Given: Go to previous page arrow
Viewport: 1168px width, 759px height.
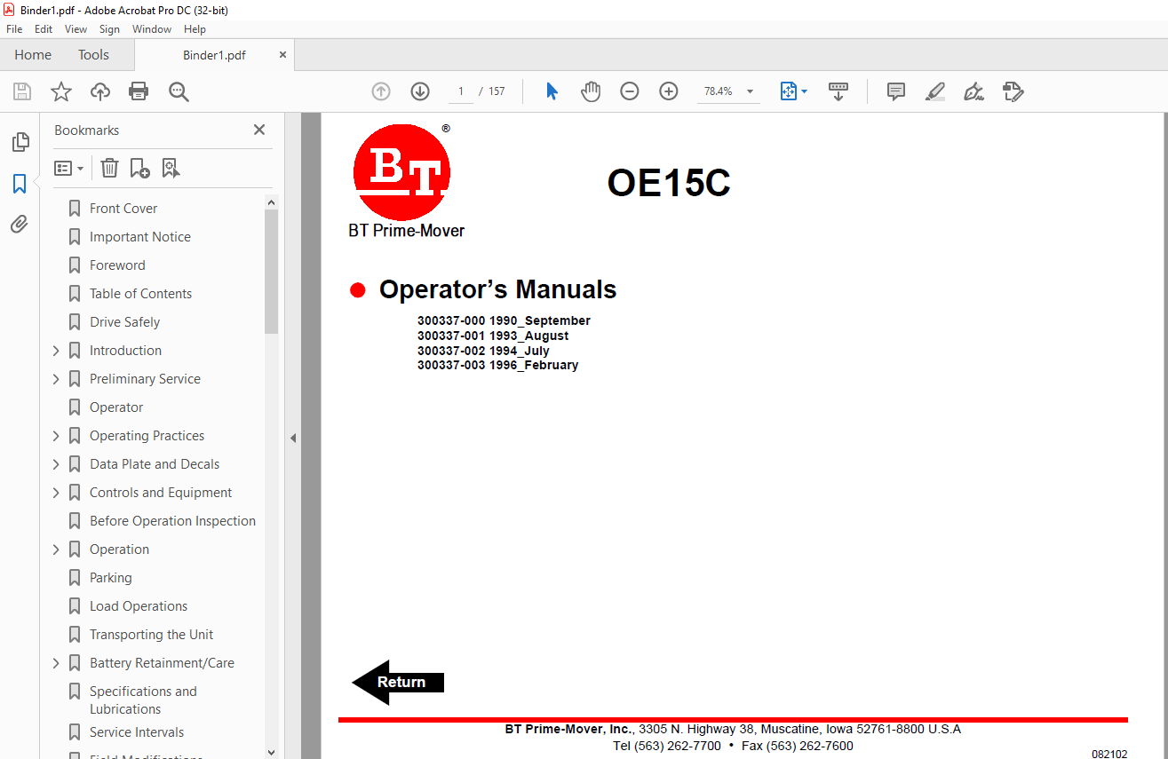Looking at the screenshot, I should 381,91.
